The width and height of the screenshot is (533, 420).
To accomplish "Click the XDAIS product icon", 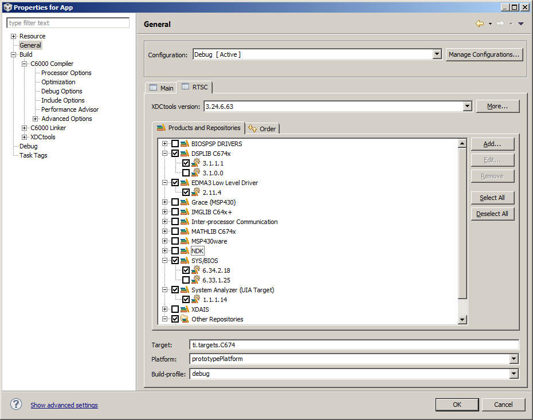I will [185, 309].
